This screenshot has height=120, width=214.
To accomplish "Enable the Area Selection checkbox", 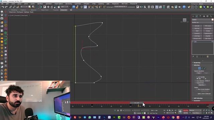I will (195, 81).
